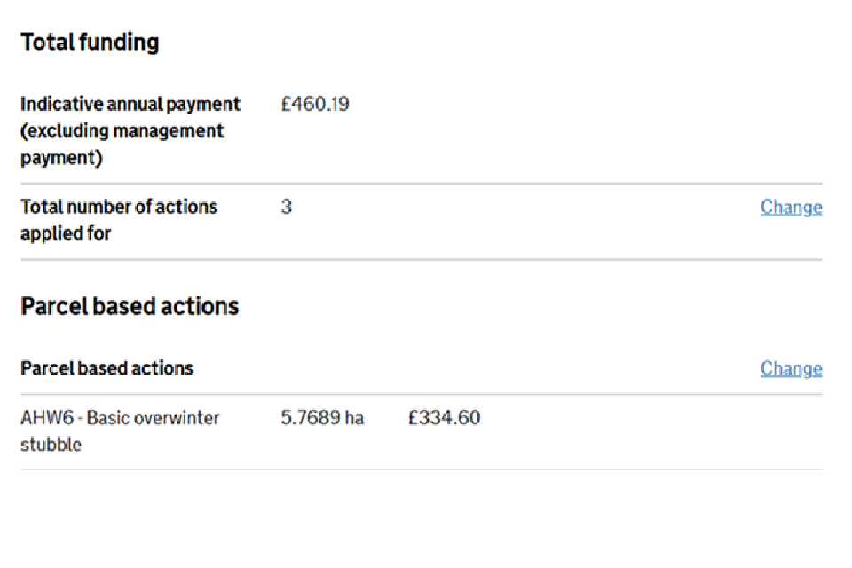Click Change link beside total number of actions
This screenshot has width=852, height=568.
click(x=791, y=208)
